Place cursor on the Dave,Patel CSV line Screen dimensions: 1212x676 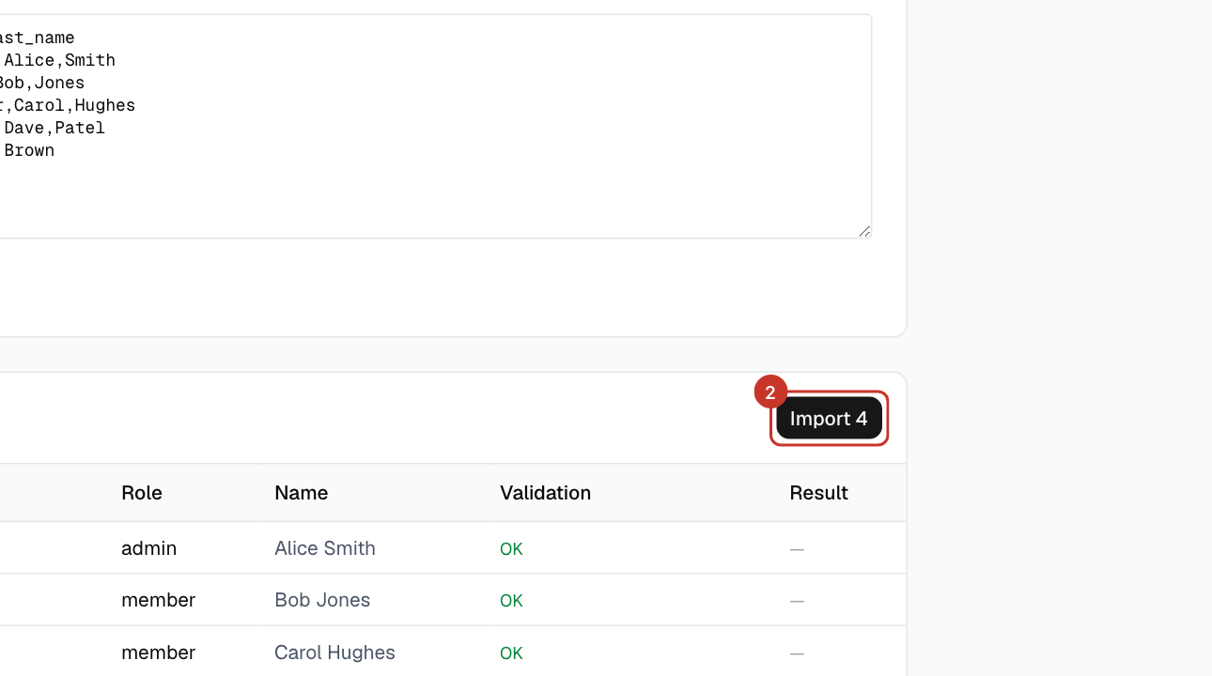tap(53, 128)
